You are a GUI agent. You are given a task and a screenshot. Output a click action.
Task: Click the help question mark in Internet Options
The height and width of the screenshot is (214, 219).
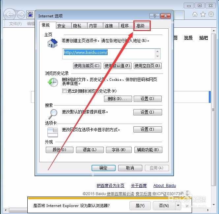click(154, 16)
